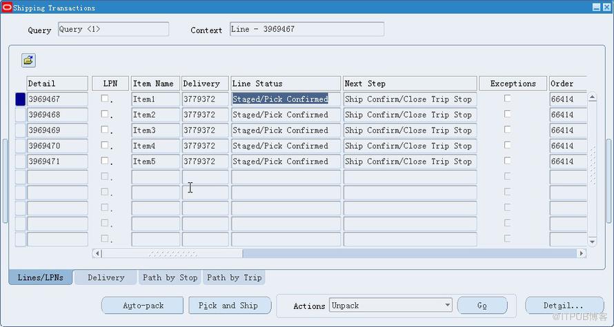Click Next Step cell in Item1 row
Viewport: 614px width, 327px height.
410,99
